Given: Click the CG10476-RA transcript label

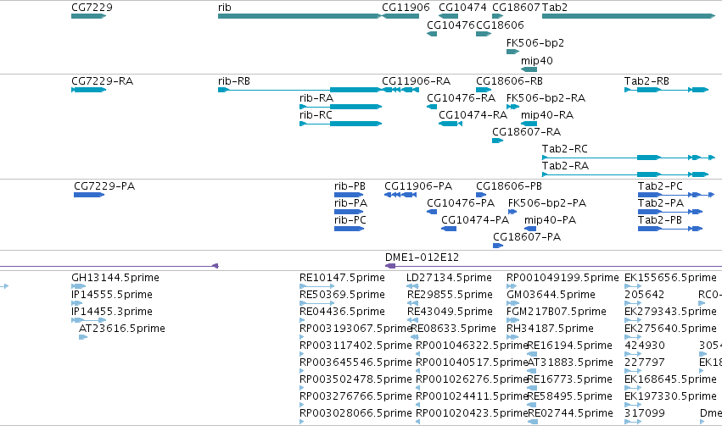Looking at the screenshot, I should 461,98.
